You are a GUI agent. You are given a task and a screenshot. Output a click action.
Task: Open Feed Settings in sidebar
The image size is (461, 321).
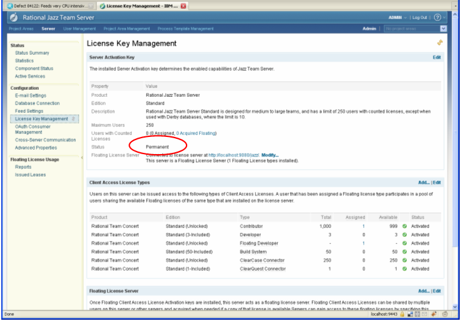pos(29,111)
